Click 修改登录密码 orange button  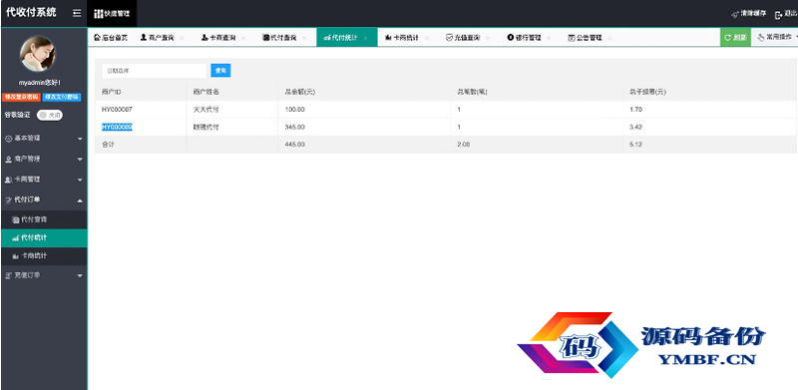[21, 97]
